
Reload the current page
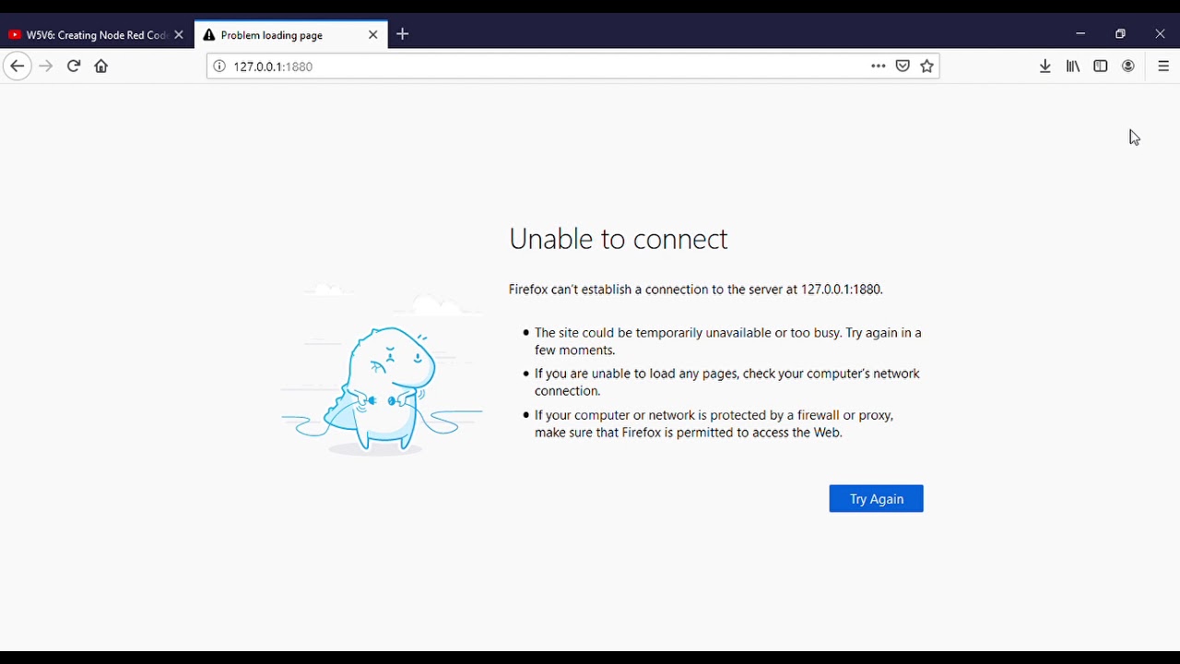coord(74,66)
